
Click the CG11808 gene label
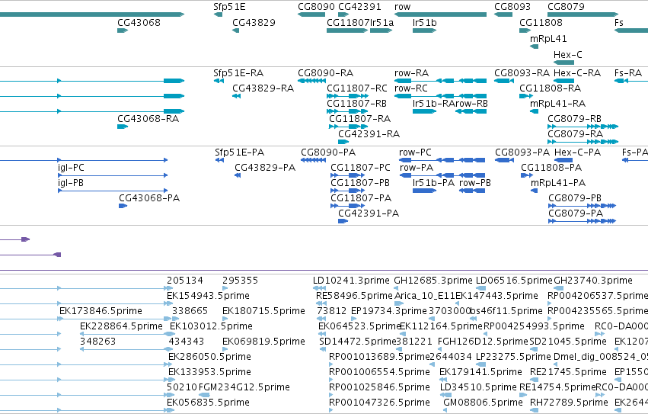point(541,23)
